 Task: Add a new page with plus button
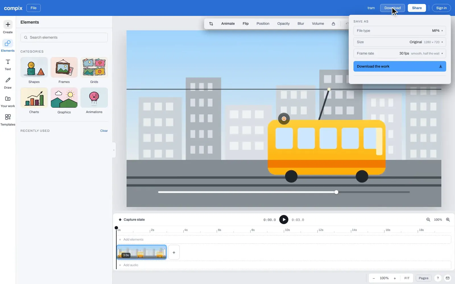click(x=174, y=252)
